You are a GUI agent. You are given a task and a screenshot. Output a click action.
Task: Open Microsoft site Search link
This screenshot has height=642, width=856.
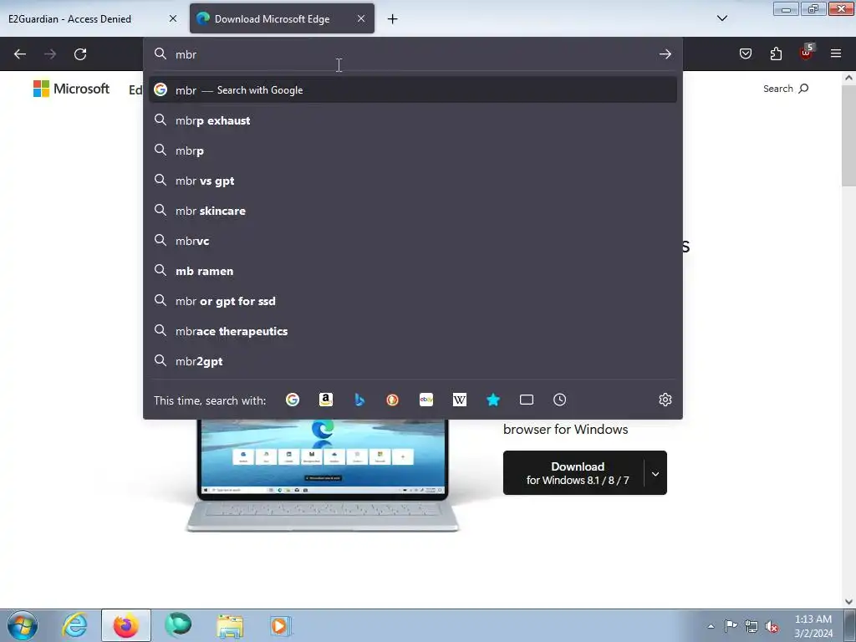click(x=786, y=89)
